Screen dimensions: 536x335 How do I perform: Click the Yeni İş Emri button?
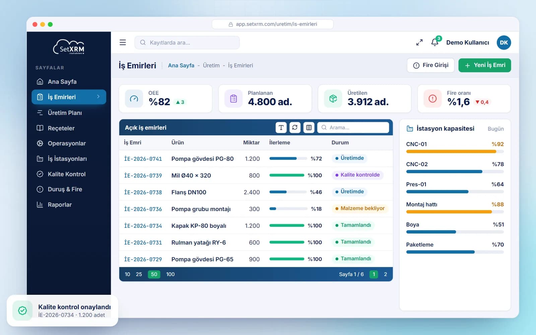(x=484, y=65)
